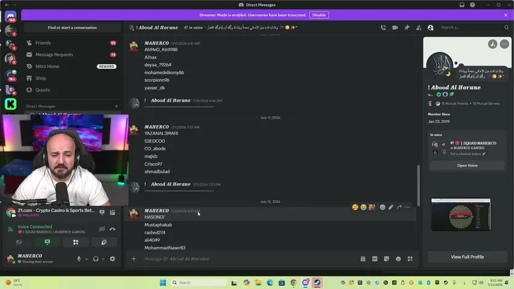Open More options on the hovered message
Viewport: 514px width, 289px height.
tap(407, 207)
